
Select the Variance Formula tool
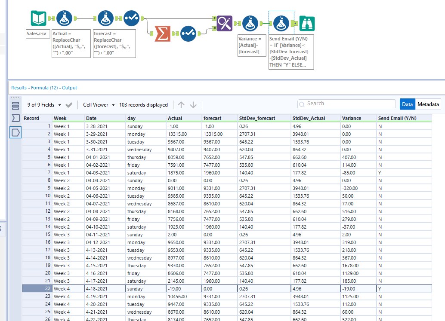250,24
